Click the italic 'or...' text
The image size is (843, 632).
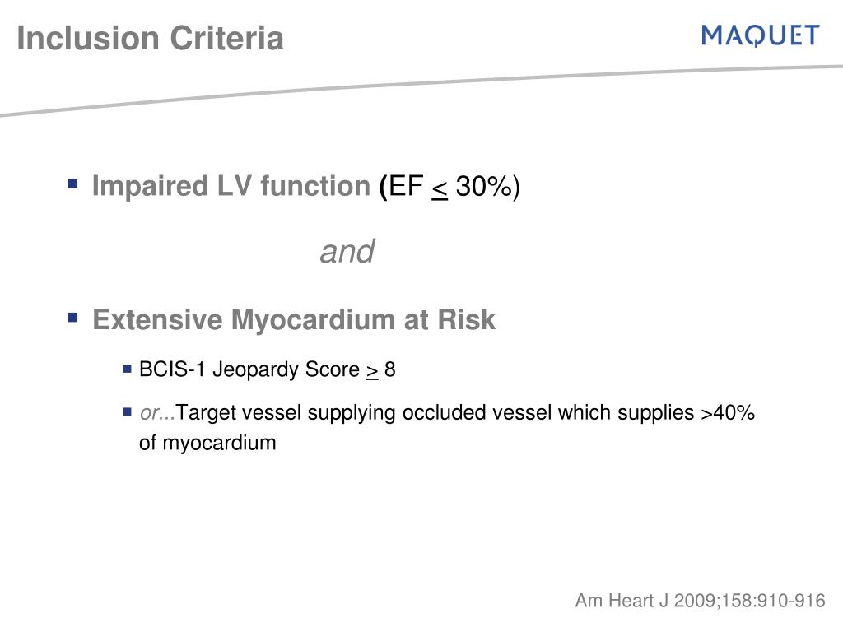pyautogui.click(x=157, y=413)
